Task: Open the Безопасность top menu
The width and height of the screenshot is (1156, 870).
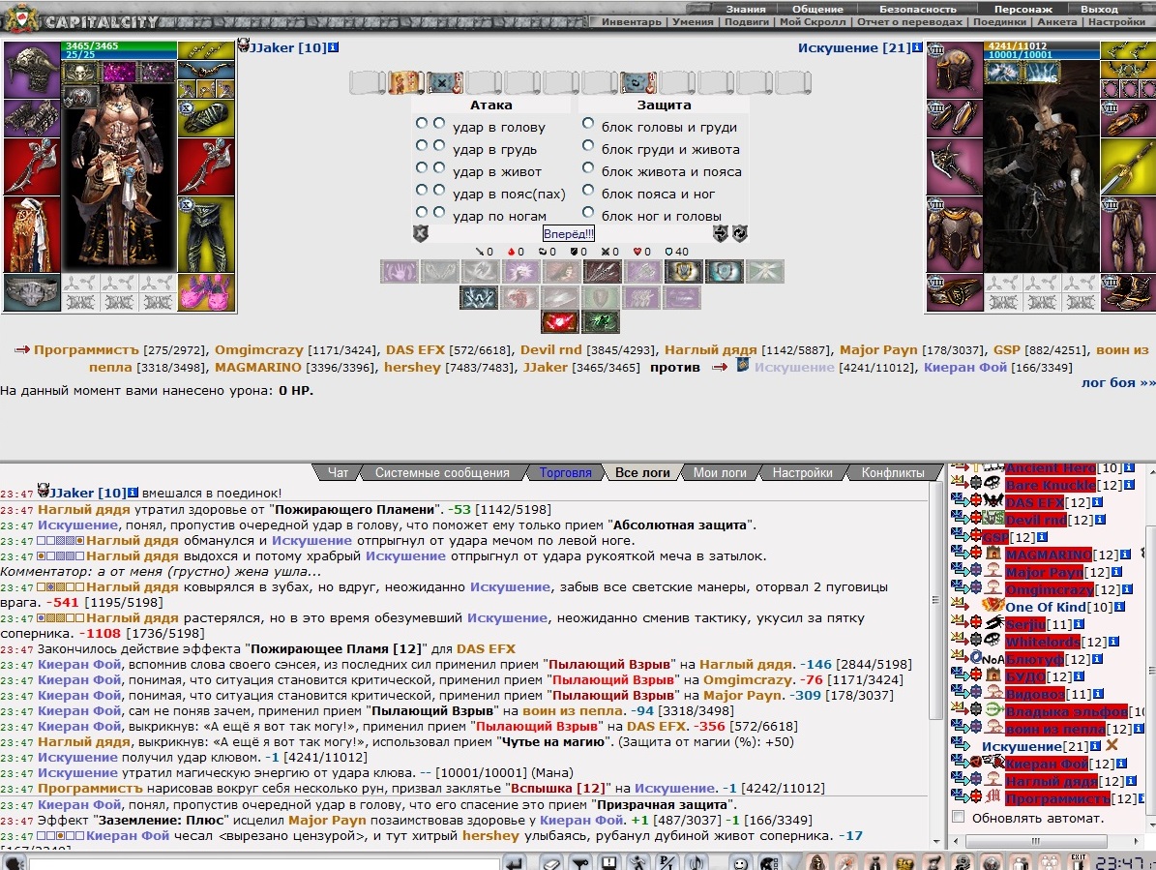Action: [x=918, y=9]
